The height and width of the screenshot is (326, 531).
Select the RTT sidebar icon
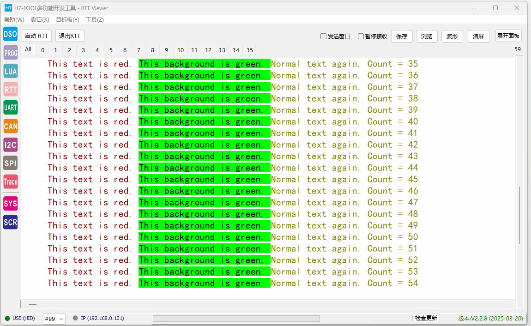click(11, 90)
